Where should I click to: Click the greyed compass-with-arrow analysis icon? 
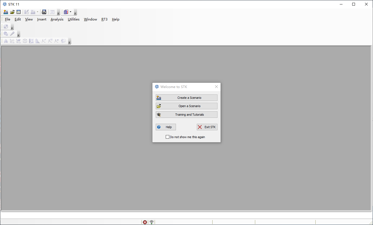(44, 41)
